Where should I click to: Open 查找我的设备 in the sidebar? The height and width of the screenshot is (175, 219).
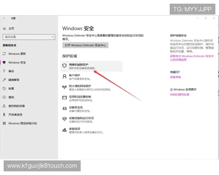point(16,106)
